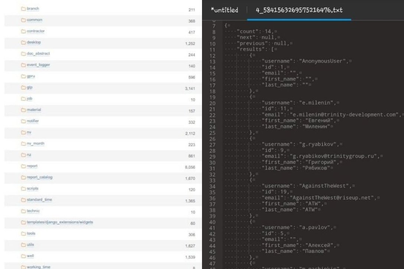The height and width of the screenshot is (269, 404).
Task: Select the 4_5841563269575216476.txt tab
Action: tap(299, 10)
